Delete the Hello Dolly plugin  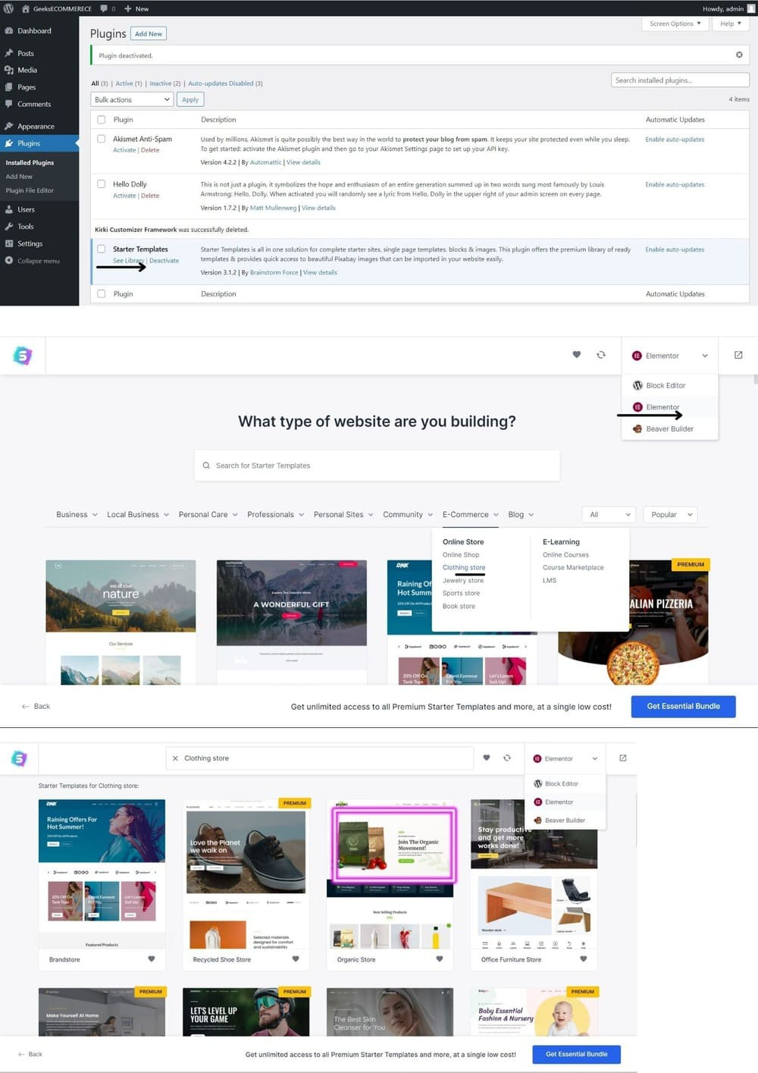pos(150,196)
